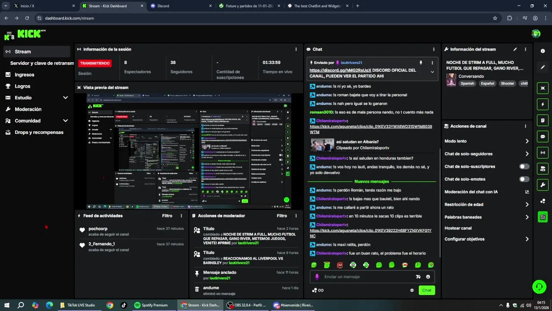Open the Modo lento settings arrow
This screenshot has width=552, height=311.
pos(527,141)
